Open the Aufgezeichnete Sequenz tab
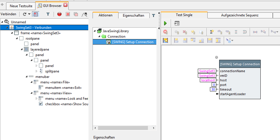This screenshot has height=140, width=280. (x=240, y=15)
